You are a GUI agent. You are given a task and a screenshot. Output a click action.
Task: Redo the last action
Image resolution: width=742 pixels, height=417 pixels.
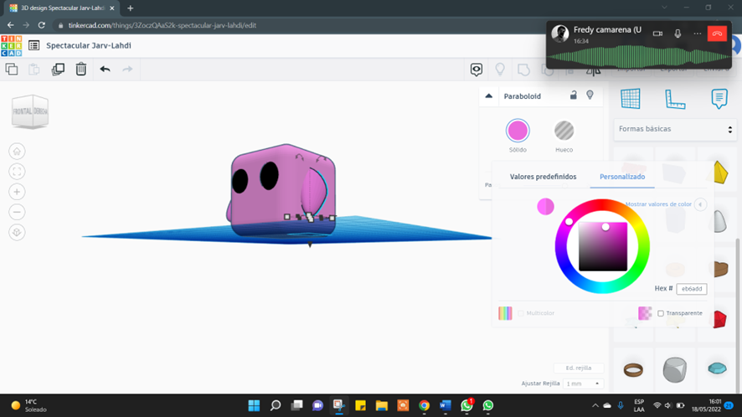pyautogui.click(x=127, y=69)
